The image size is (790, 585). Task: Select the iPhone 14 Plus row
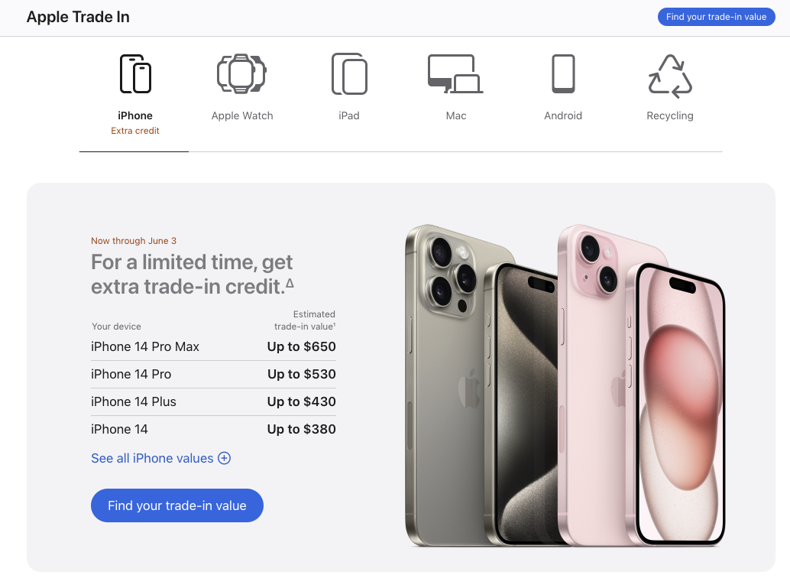click(x=213, y=401)
